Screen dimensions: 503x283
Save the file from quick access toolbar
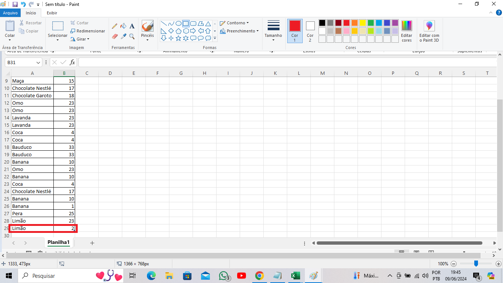pos(15,4)
